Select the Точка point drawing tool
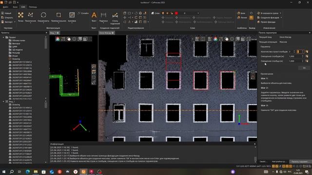Viewport: 312px width, 175px height. [20, 17]
